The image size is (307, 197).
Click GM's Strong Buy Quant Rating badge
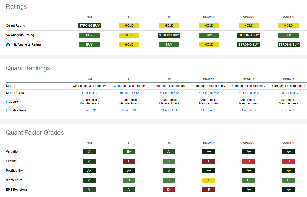(x=89, y=26)
